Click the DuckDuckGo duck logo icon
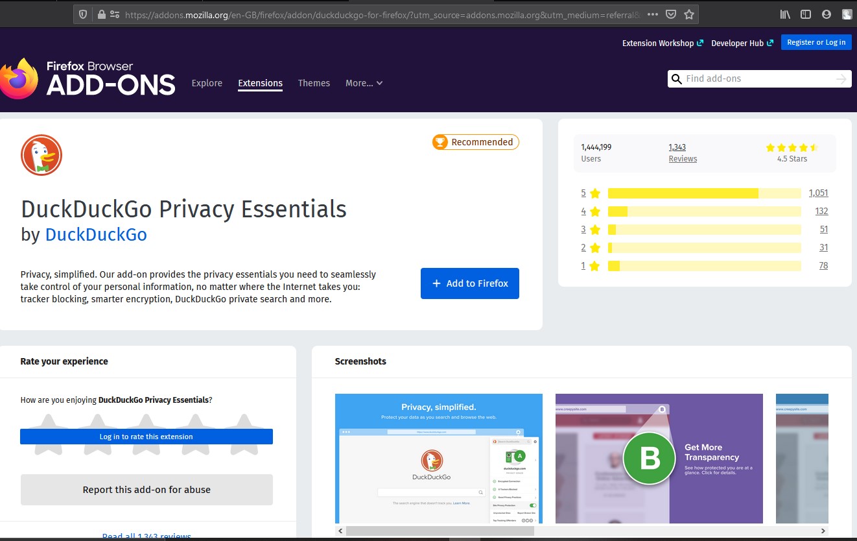 pos(41,156)
